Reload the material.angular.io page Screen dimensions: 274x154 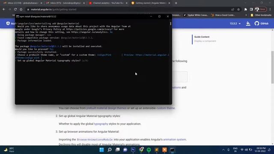point(15,9)
